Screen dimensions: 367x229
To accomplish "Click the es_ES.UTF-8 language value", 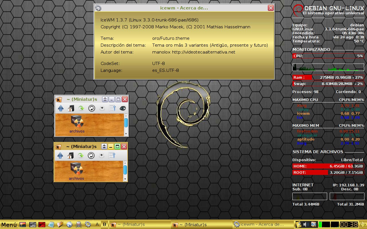I will click(165, 70).
